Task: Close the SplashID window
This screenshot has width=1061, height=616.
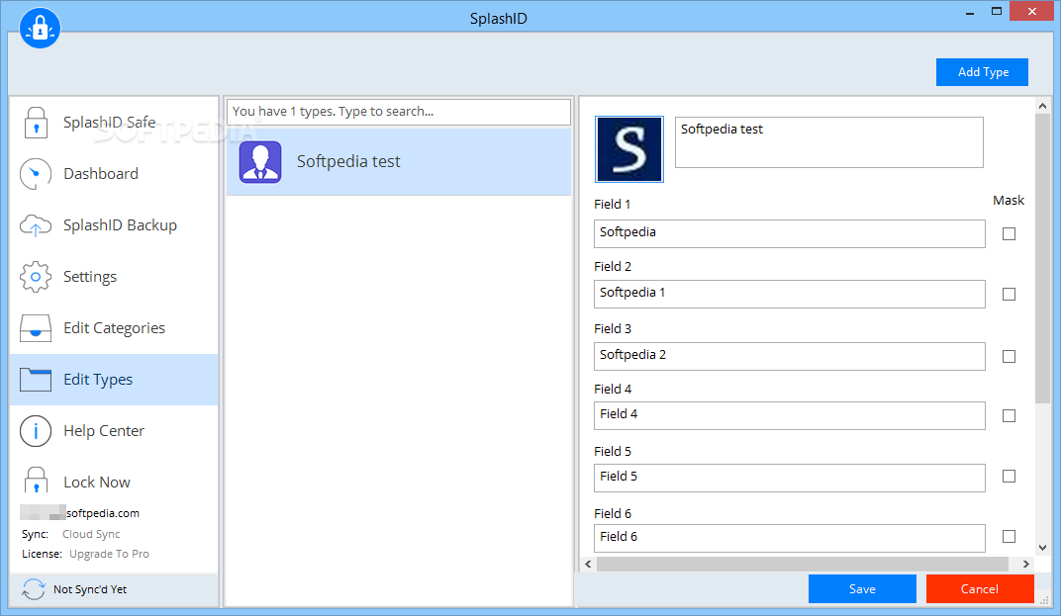Action: pos(1032,12)
